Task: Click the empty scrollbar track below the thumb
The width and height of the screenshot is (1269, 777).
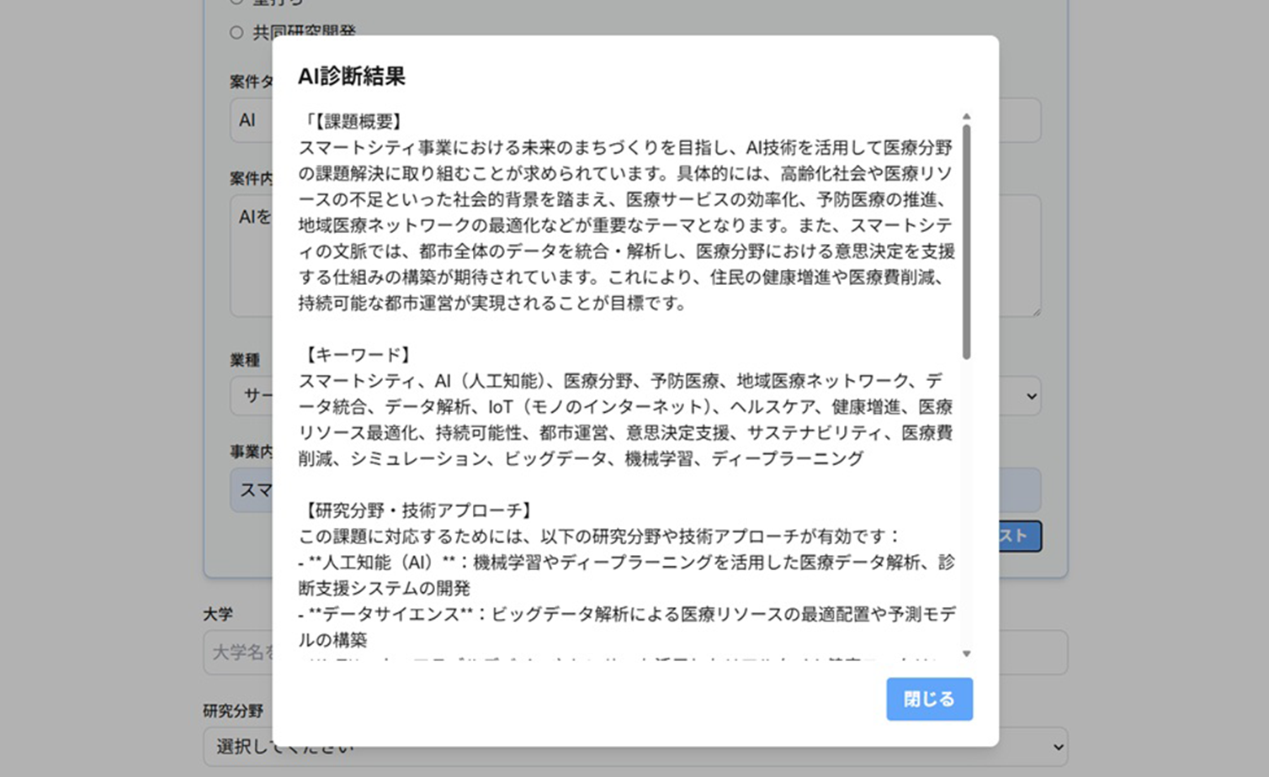Action: (966, 505)
